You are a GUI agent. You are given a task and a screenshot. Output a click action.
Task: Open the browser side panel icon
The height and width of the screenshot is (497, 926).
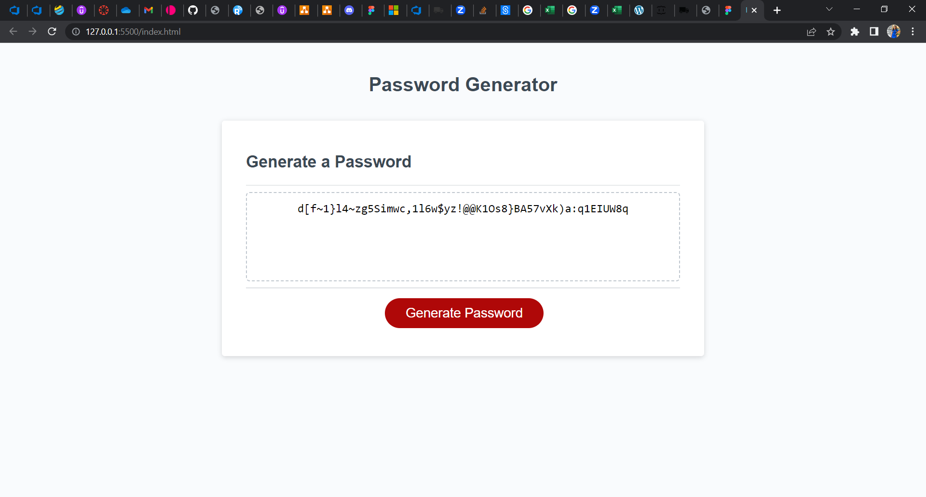coord(874,31)
